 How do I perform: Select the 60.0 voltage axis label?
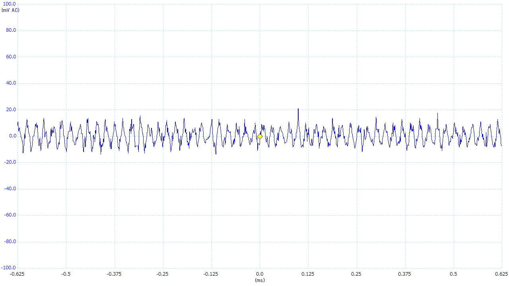[x=10, y=57]
